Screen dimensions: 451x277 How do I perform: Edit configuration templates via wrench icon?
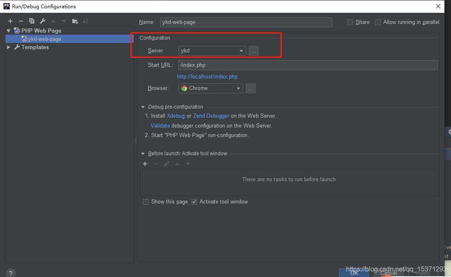[x=43, y=21]
